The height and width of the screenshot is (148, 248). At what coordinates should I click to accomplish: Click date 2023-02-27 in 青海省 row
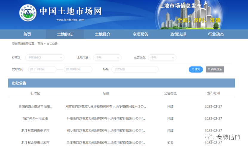click(x=213, y=107)
